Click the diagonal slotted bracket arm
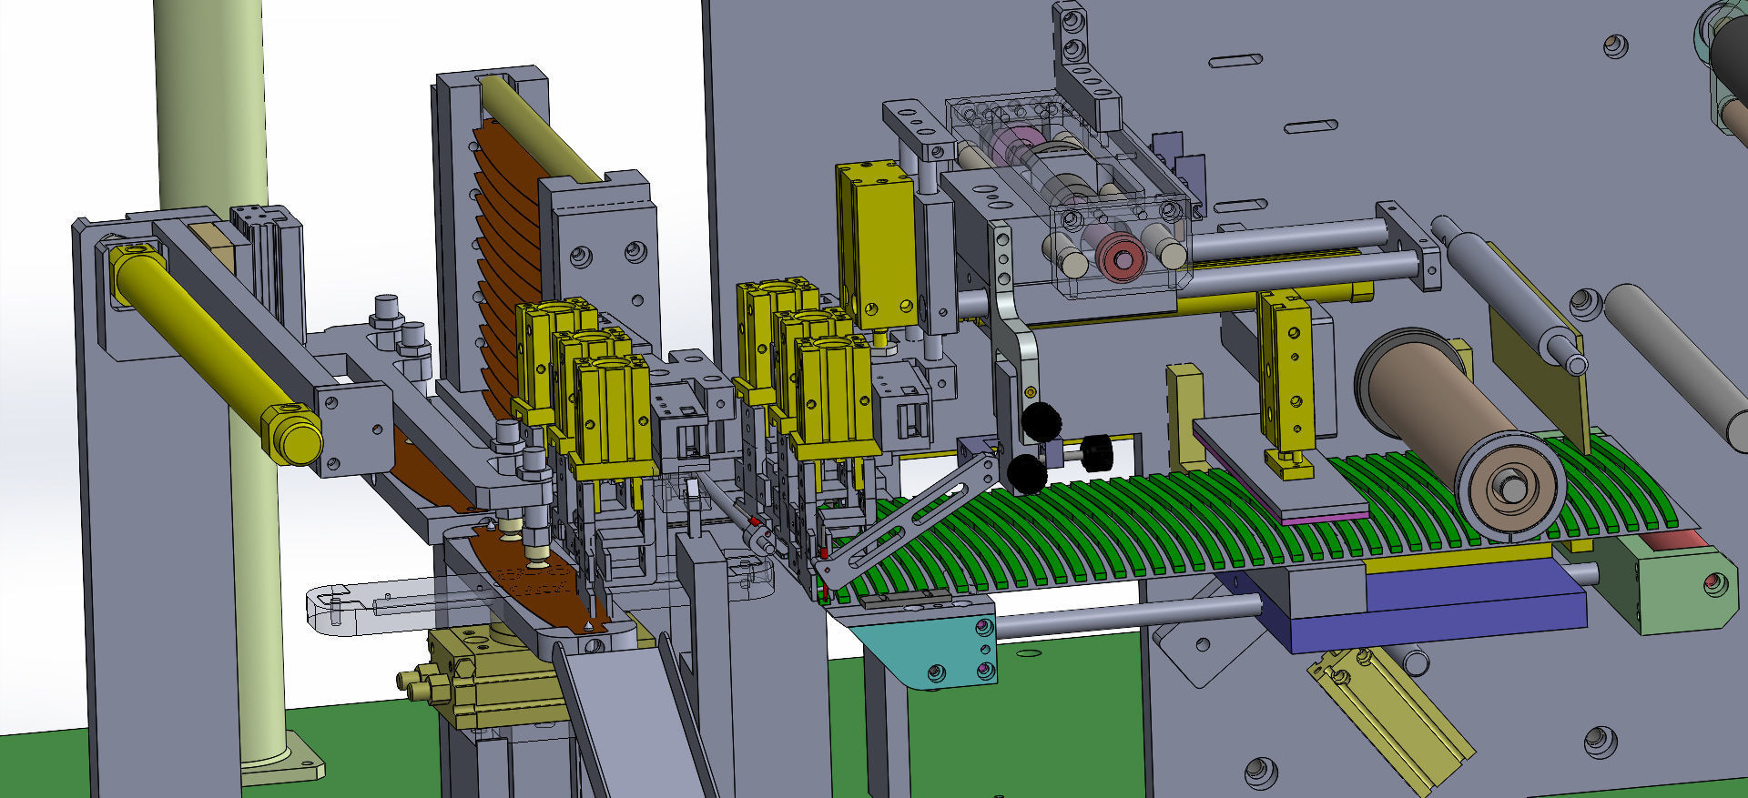This screenshot has width=1748, height=798. 910,523
